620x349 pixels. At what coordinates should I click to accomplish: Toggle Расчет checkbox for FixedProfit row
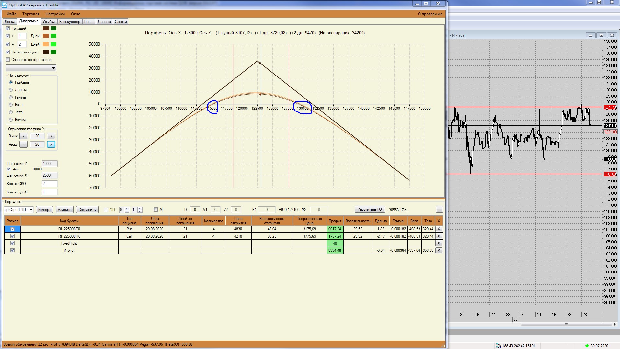tap(13, 243)
